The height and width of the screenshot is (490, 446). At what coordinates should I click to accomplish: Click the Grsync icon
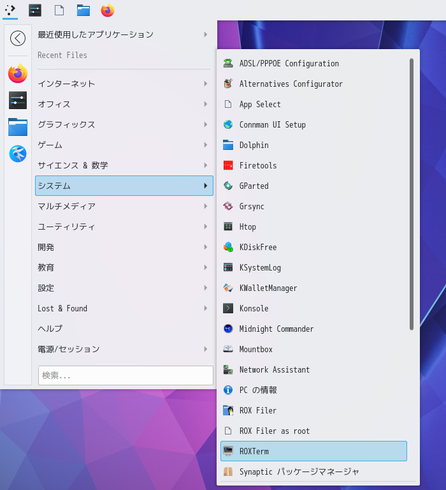pyautogui.click(x=228, y=206)
